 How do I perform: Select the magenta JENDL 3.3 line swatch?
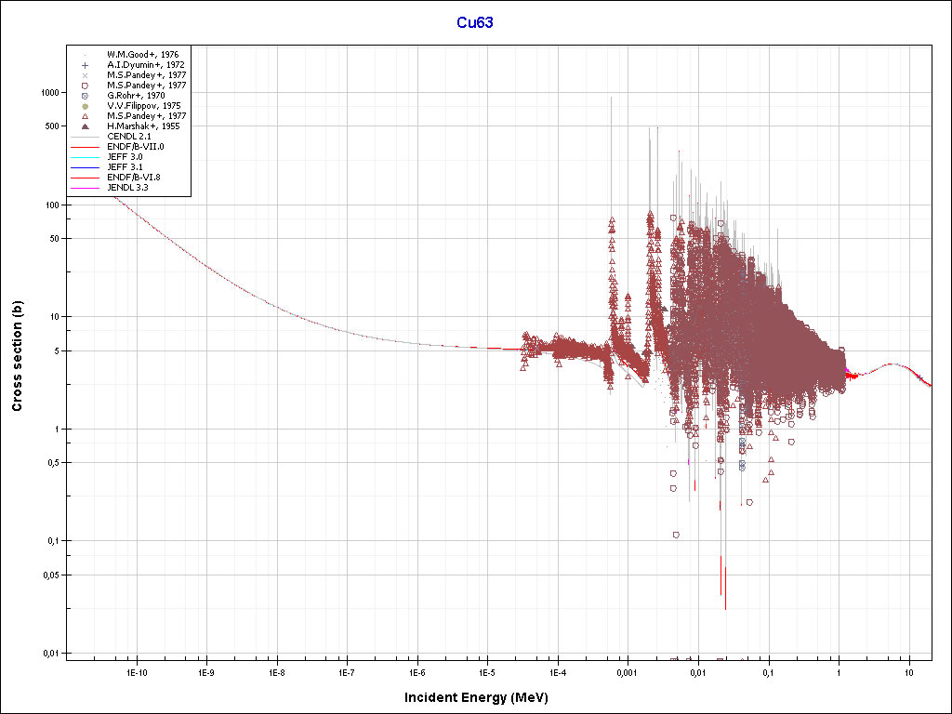coord(85,188)
